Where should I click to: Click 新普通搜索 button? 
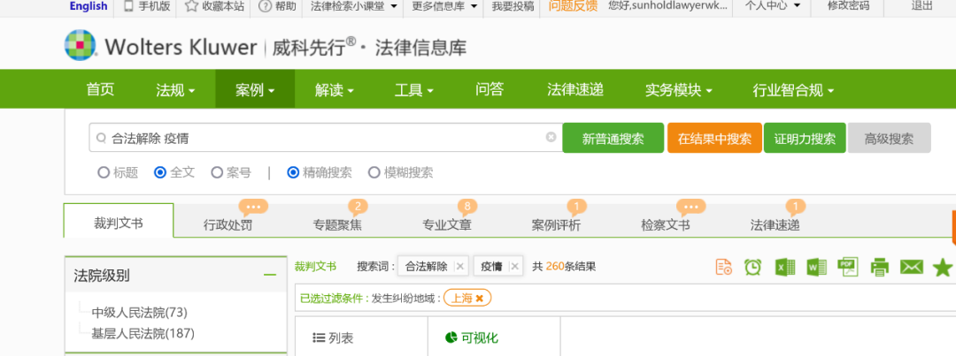pyautogui.click(x=613, y=138)
